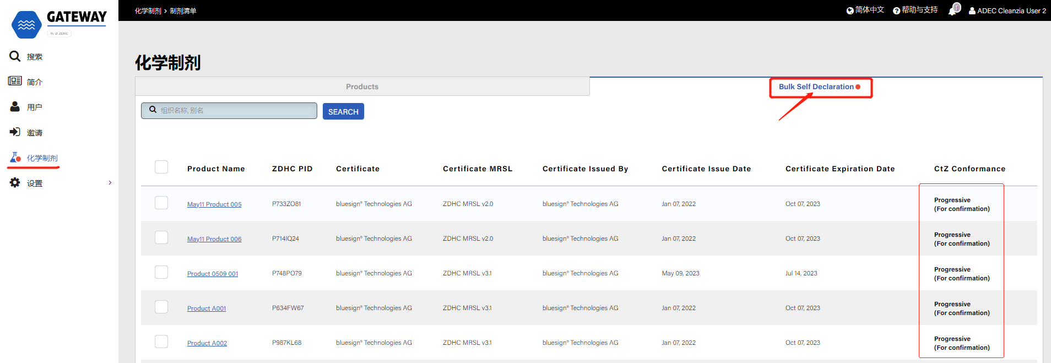Screen dimensions: 1051x363
Task: Click the ZDHC PID column header
Action: click(x=292, y=169)
